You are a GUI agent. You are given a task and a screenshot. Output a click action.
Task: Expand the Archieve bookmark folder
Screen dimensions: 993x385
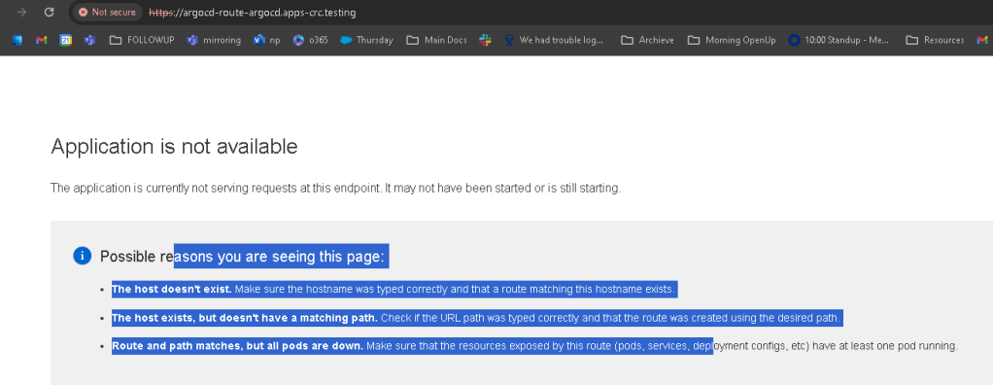(x=647, y=40)
